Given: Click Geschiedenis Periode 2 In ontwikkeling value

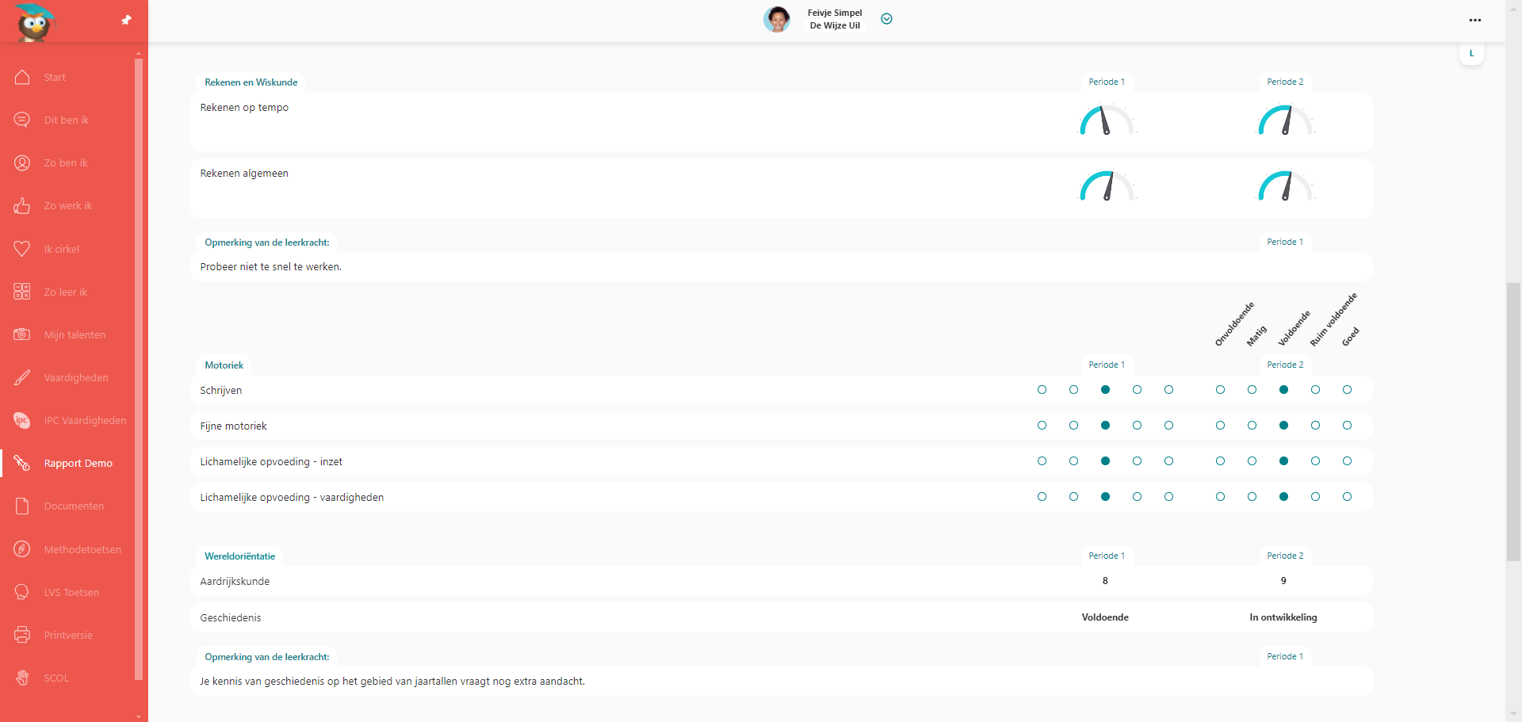Looking at the screenshot, I should [x=1283, y=617].
